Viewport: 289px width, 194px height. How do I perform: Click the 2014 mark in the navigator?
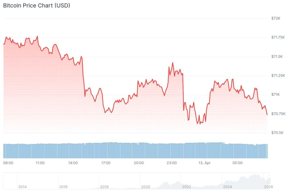pyautogui.click(x=22, y=186)
